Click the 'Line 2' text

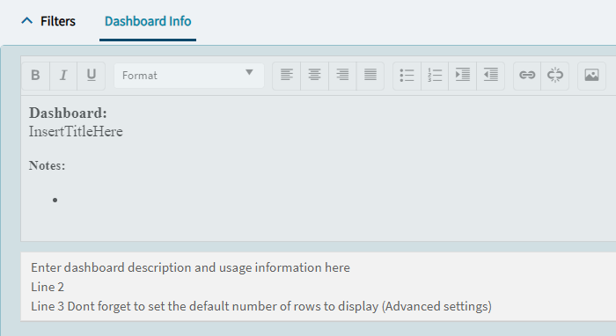tap(48, 287)
